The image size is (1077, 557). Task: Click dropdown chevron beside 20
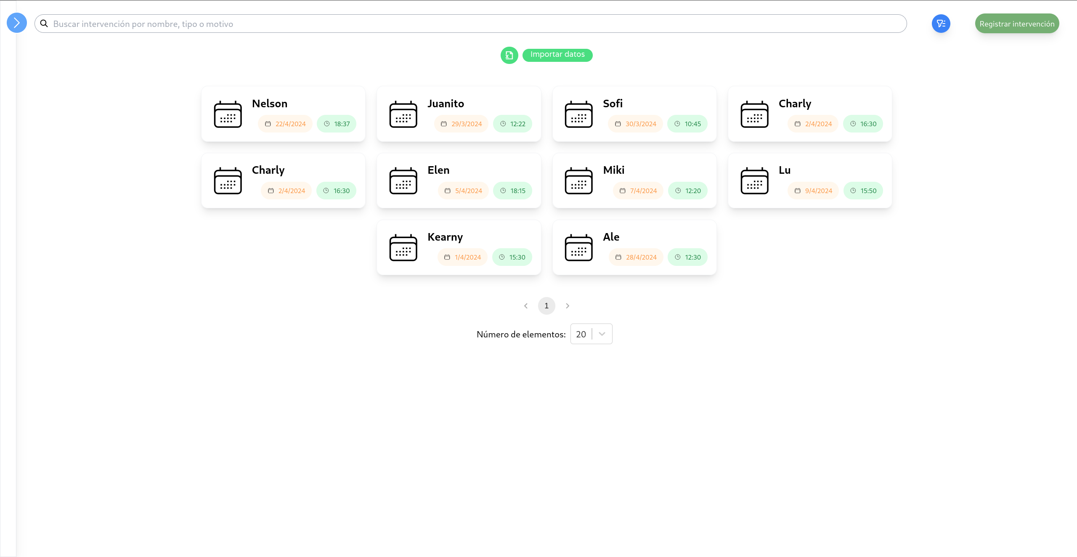(x=602, y=334)
